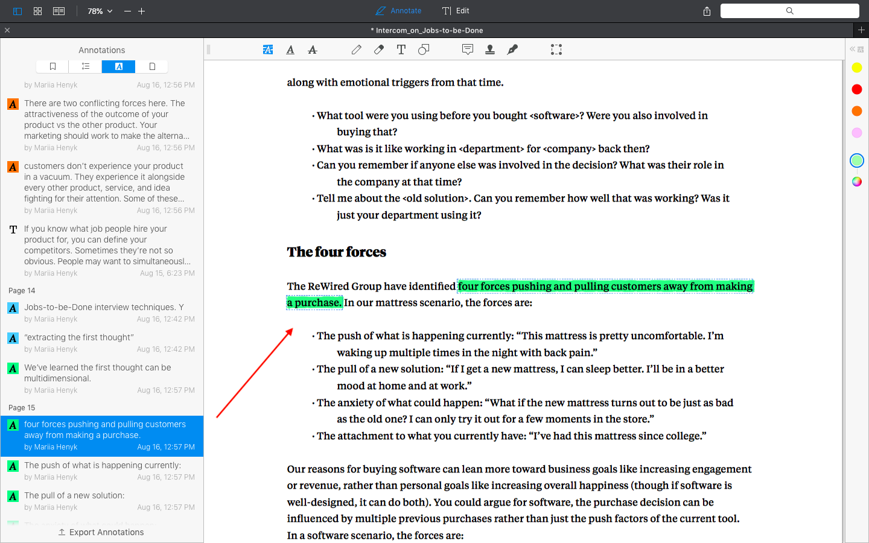This screenshot has width=869, height=543.
Task: Switch to the Annotate mode tab
Action: pos(398,11)
